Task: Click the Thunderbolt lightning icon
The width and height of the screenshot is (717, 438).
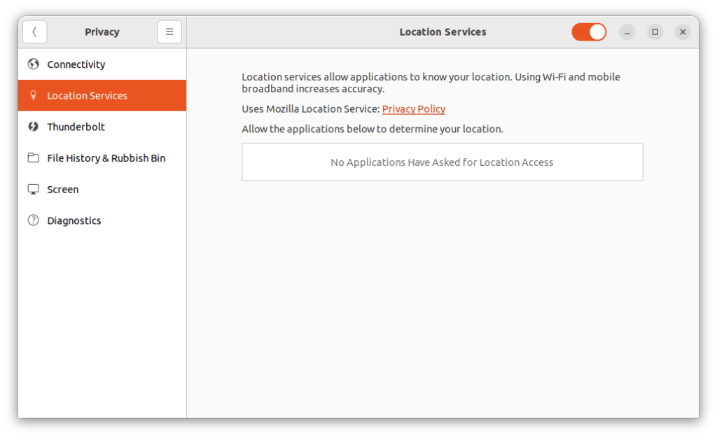Action: click(x=34, y=127)
